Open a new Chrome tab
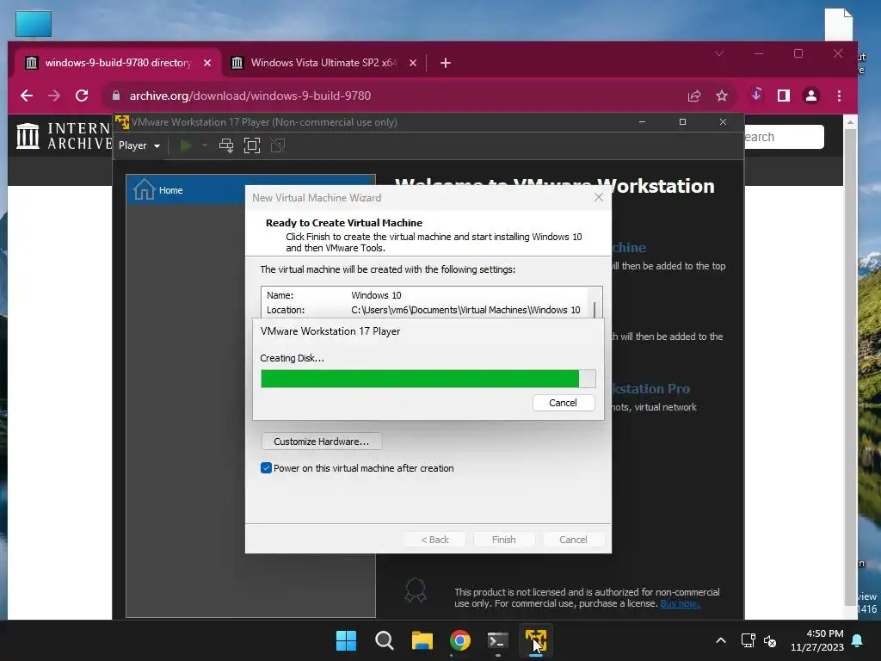 (446, 63)
